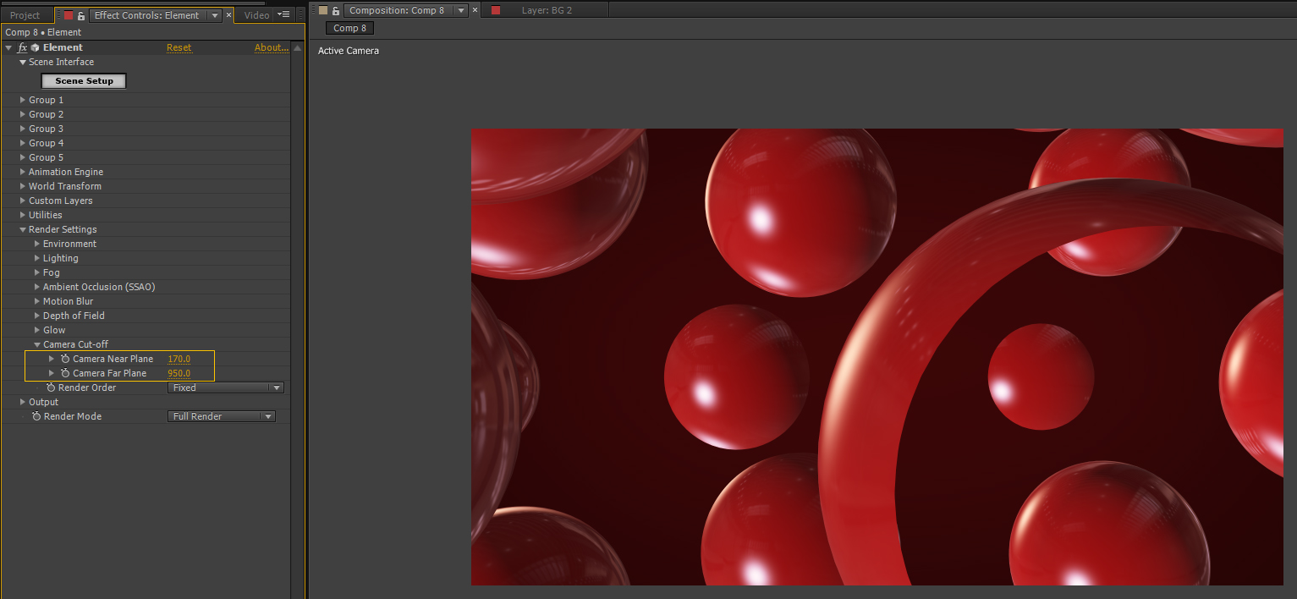Click the Element effect cube icon
The height and width of the screenshot is (599, 1297).
[x=36, y=48]
